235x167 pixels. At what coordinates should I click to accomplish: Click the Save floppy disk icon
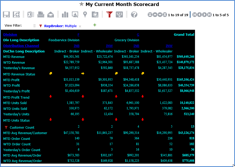click(6, 15)
